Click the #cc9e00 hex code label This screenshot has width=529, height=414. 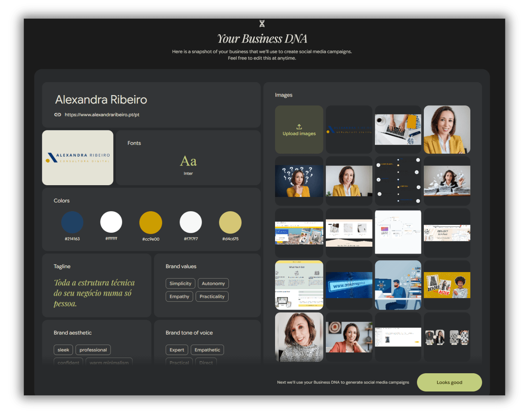click(151, 239)
